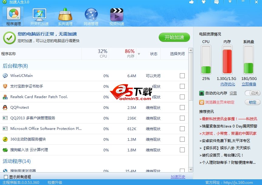Click the red 内存 memory usage gauge
262x185 pixels.
pyautogui.click(x=227, y=60)
